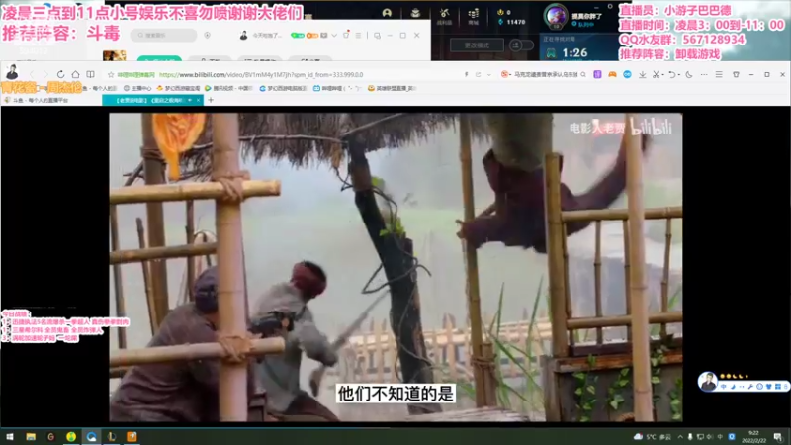Open music app settings menu lines
791x445 pixels.
pos(358,36)
